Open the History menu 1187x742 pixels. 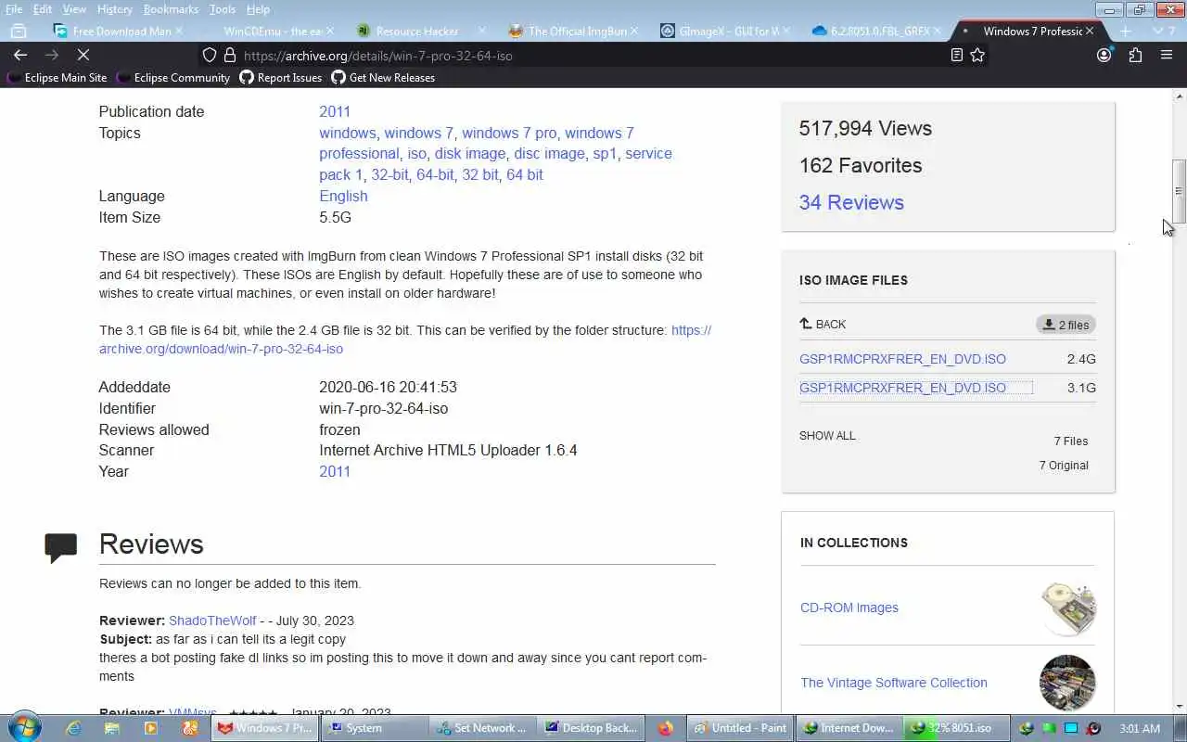[115, 9]
